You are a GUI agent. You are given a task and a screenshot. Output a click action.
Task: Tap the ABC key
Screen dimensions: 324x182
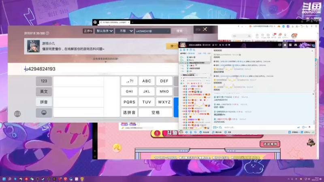[147, 81]
